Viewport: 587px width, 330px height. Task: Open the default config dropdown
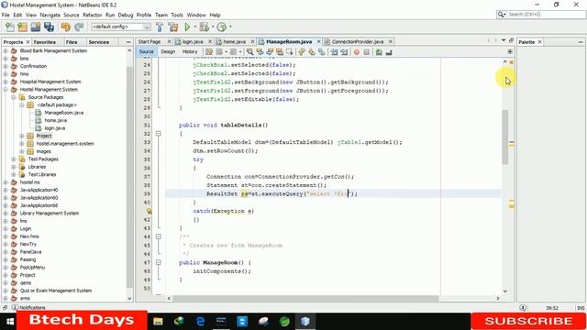pyautogui.click(x=121, y=27)
